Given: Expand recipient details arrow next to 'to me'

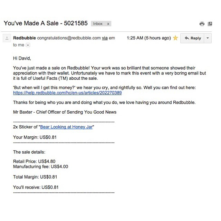Looking at the screenshot, I should point(28,45).
